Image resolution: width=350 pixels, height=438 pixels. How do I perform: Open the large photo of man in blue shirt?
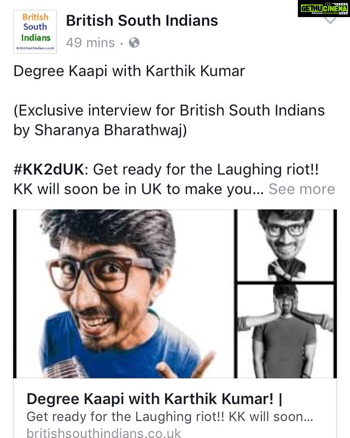click(125, 294)
